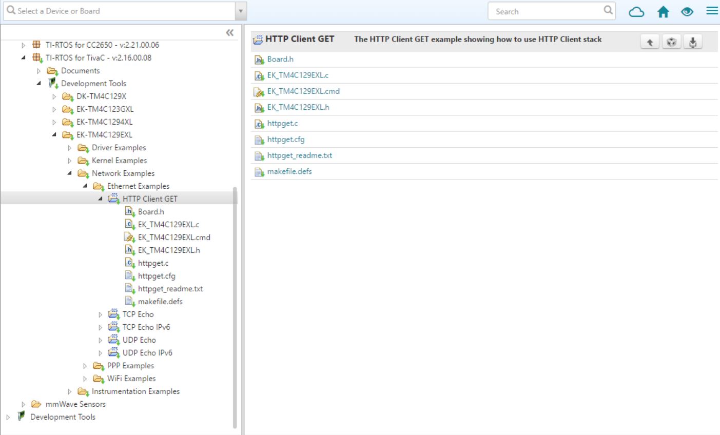
Task: Expand the mmWave Sensors node
Action: 23,404
